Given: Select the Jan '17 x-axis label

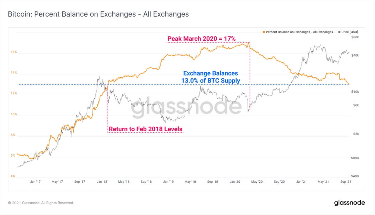Looking at the screenshot, I should click(35, 182).
